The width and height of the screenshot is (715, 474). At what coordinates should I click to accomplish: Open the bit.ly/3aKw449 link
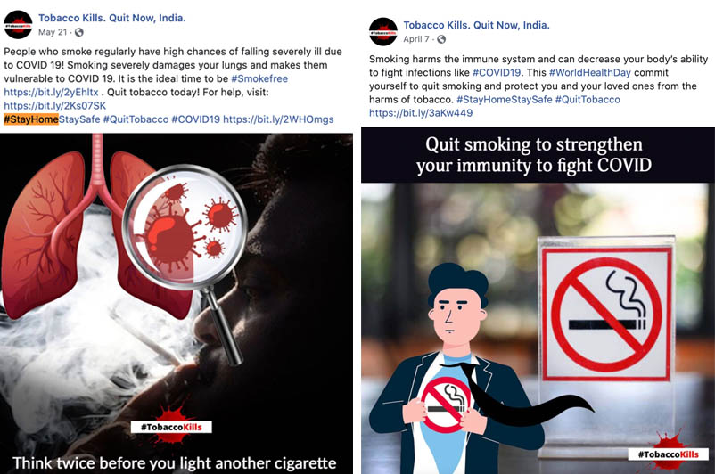point(421,113)
